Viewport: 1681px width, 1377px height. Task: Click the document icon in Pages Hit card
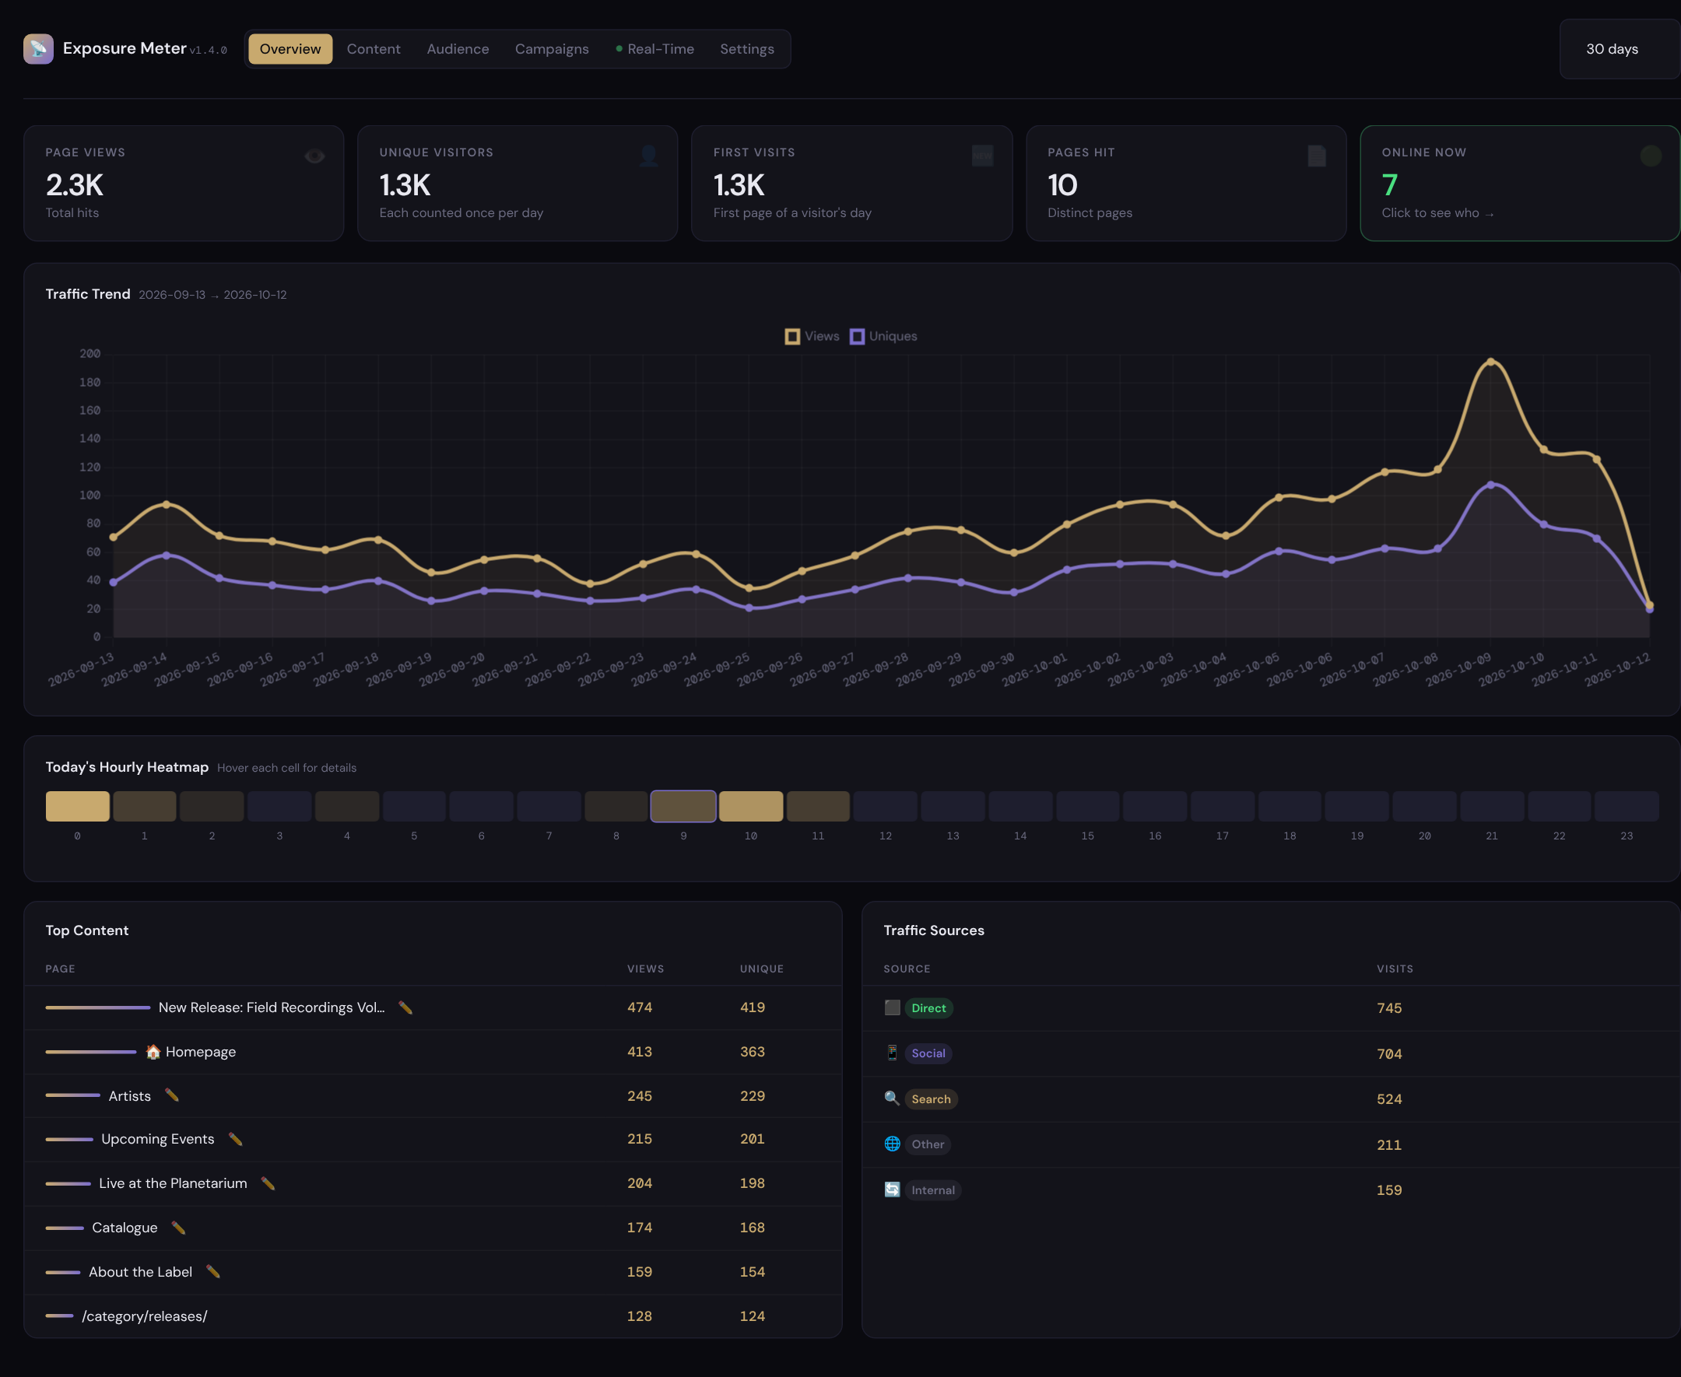(x=1317, y=156)
